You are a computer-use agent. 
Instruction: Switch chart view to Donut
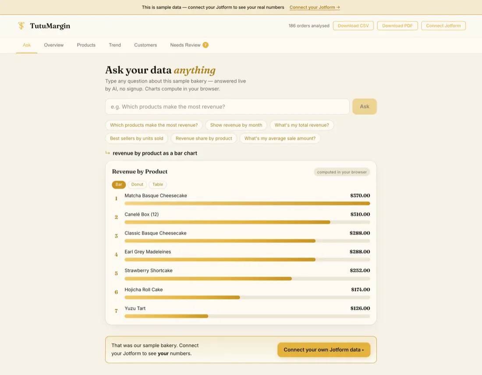coord(137,185)
